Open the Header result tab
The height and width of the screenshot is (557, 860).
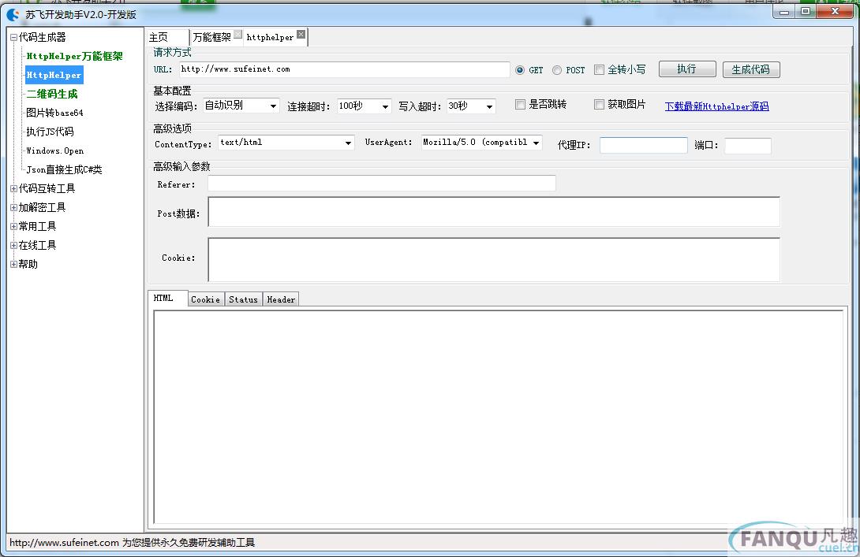pyautogui.click(x=281, y=299)
